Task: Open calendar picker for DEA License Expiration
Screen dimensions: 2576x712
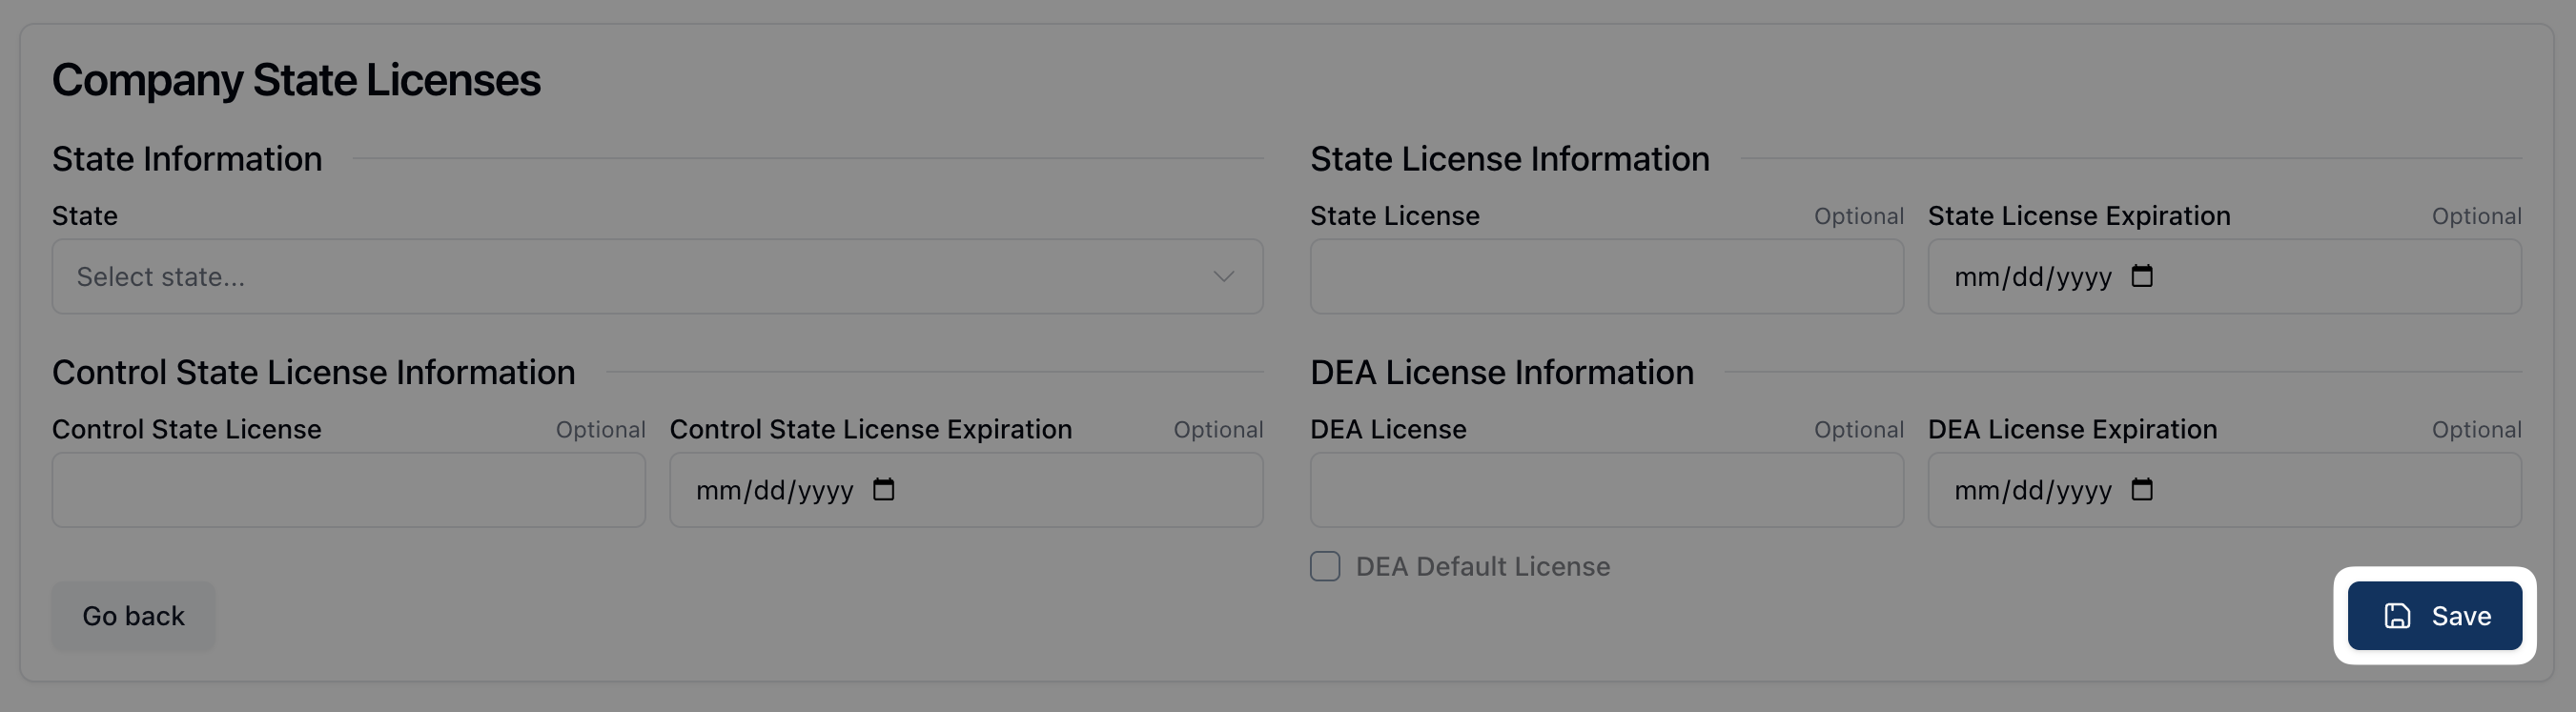Action: (x=2142, y=489)
